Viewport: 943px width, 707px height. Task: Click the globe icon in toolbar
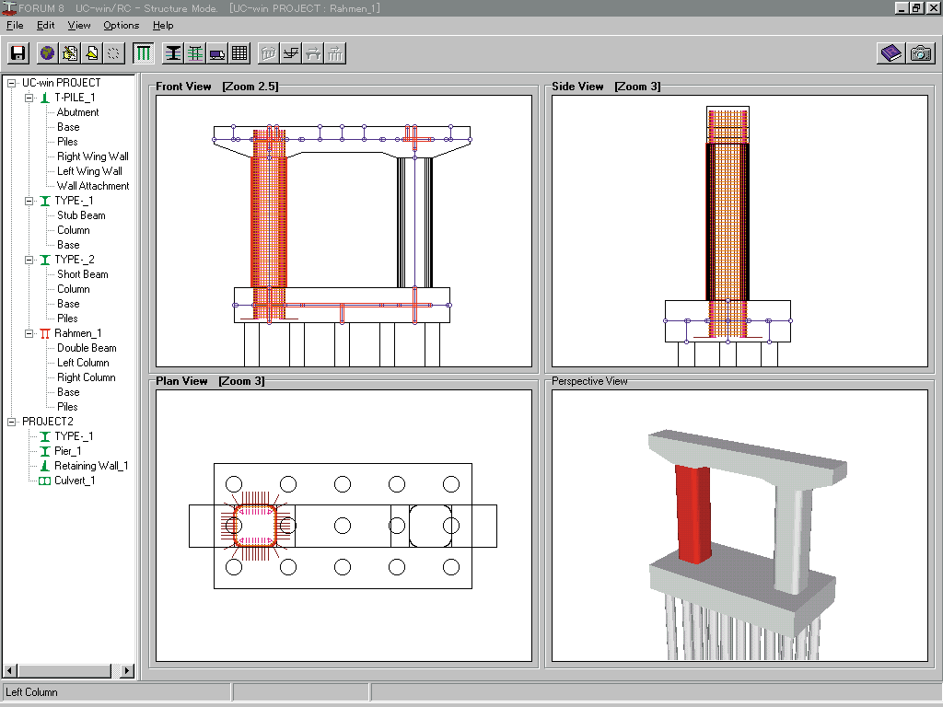(47, 53)
